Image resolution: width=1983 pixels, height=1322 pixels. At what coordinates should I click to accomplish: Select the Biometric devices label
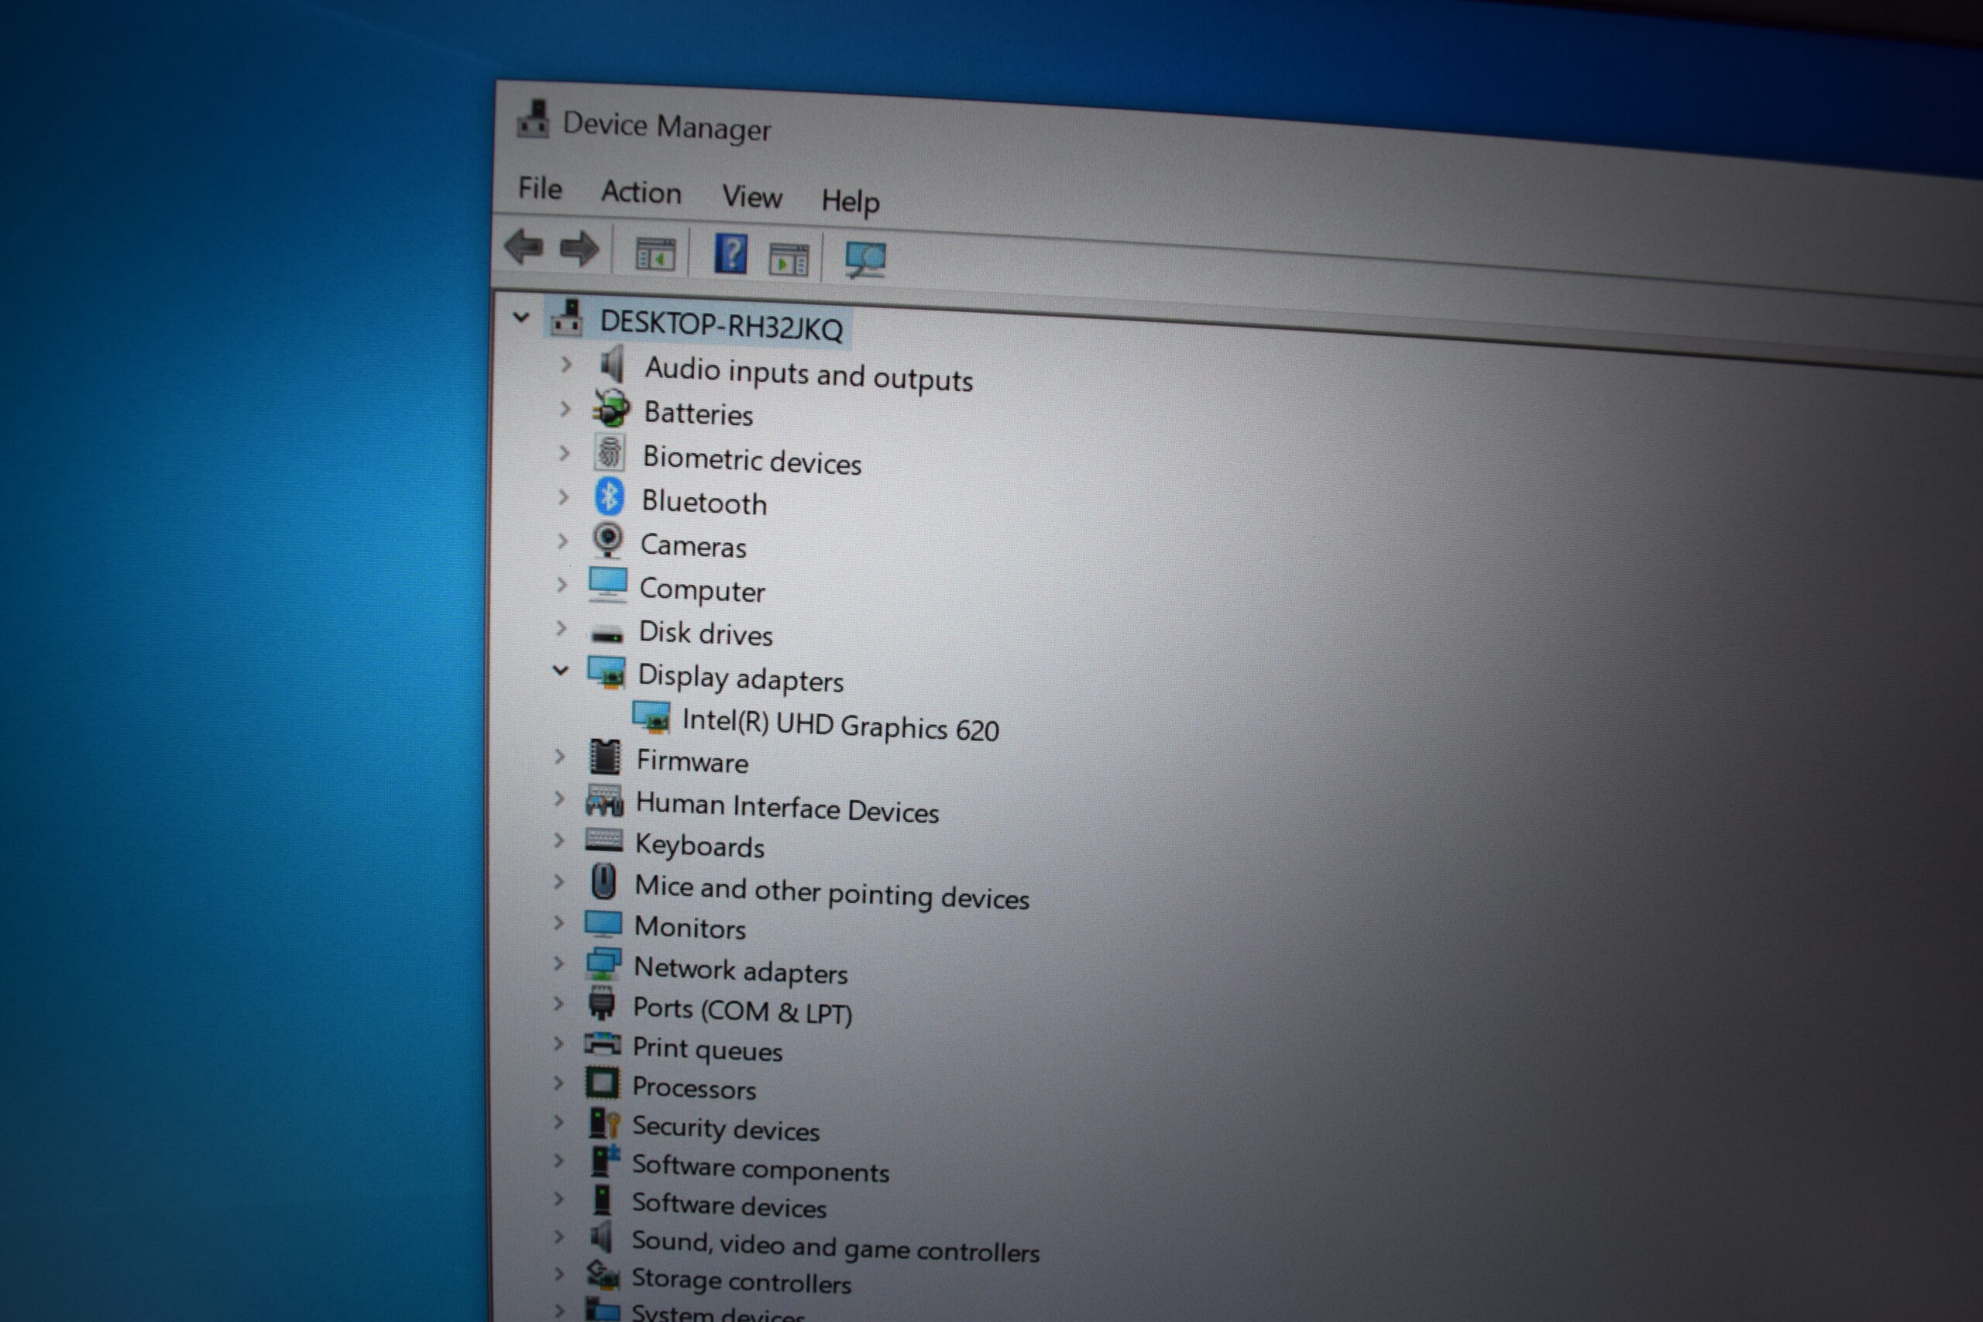coord(752,460)
